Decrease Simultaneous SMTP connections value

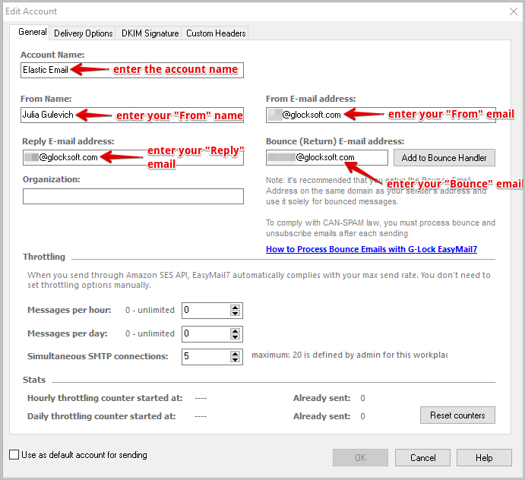pos(235,359)
